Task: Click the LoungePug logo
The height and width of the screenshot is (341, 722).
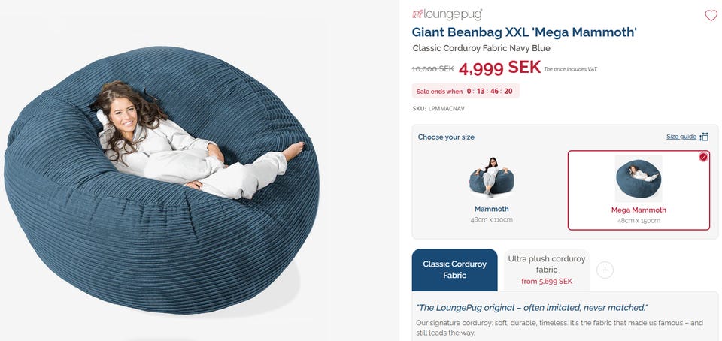Action: (447, 14)
